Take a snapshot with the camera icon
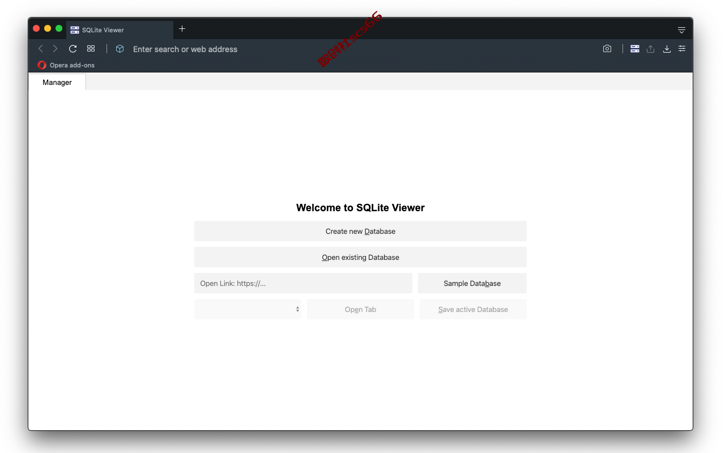725x453 pixels. tap(607, 49)
